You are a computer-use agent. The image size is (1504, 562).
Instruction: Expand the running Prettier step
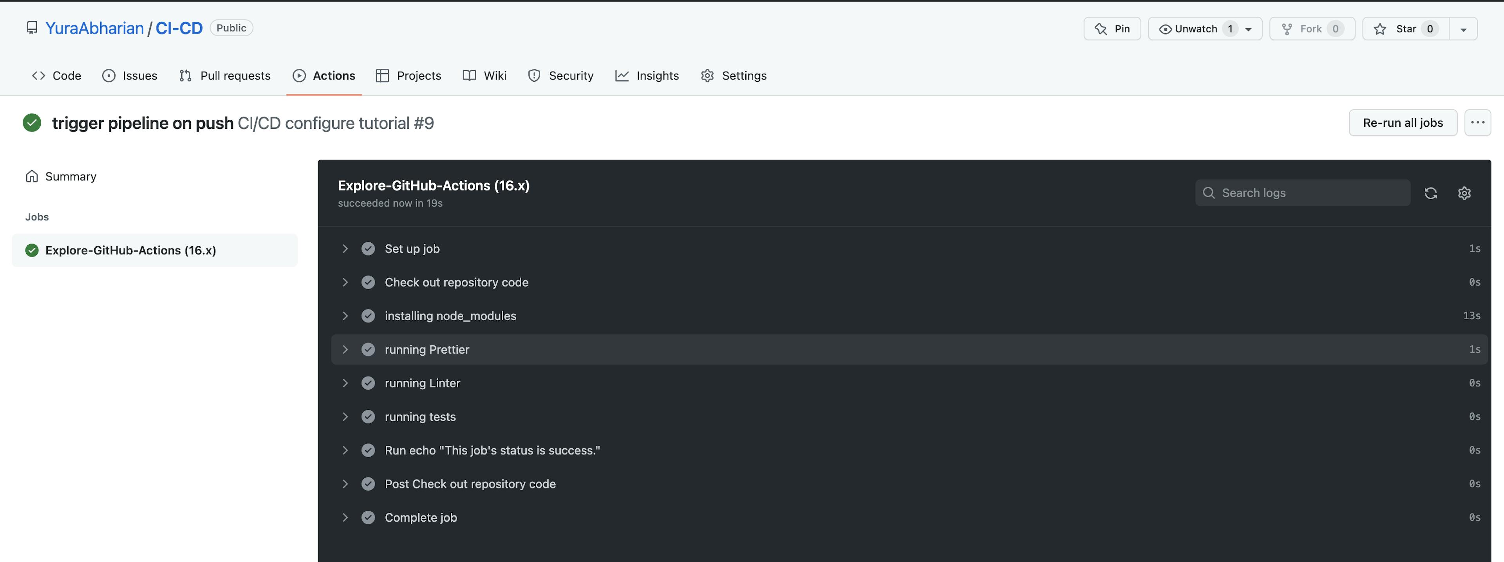[346, 349]
